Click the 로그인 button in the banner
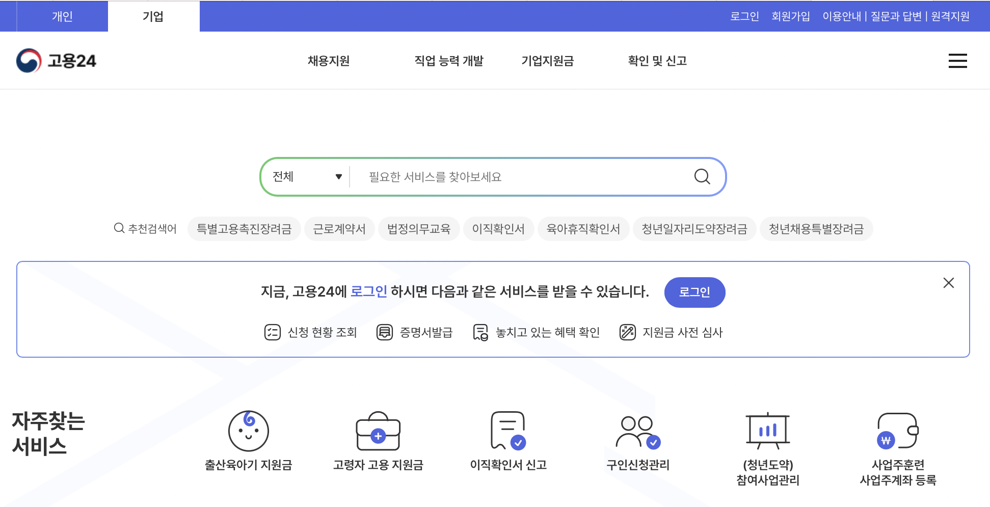This screenshot has width=990, height=507. tap(694, 292)
